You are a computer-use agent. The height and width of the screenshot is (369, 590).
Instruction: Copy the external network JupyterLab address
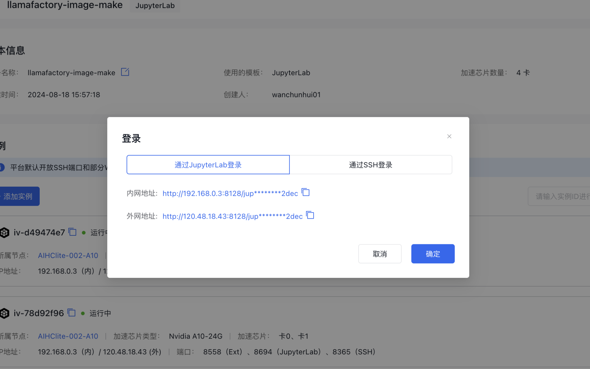pos(310,215)
